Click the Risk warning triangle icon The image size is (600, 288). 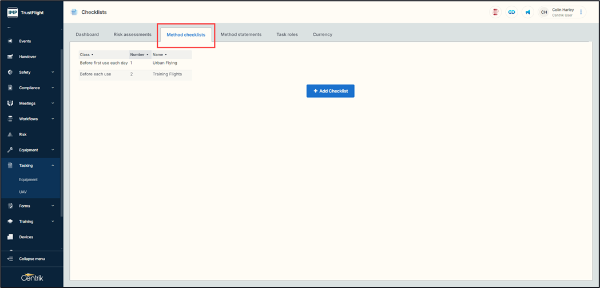[x=10, y=134]
